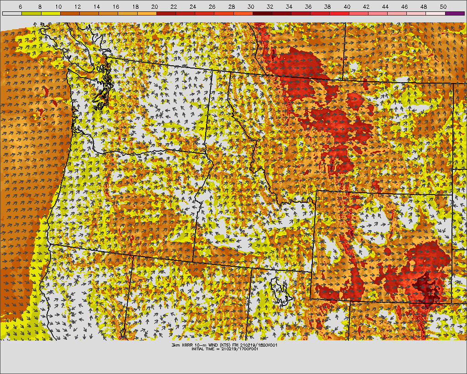Click the legend label '34'
Screen dimensions: 467x374
[289, 6]
